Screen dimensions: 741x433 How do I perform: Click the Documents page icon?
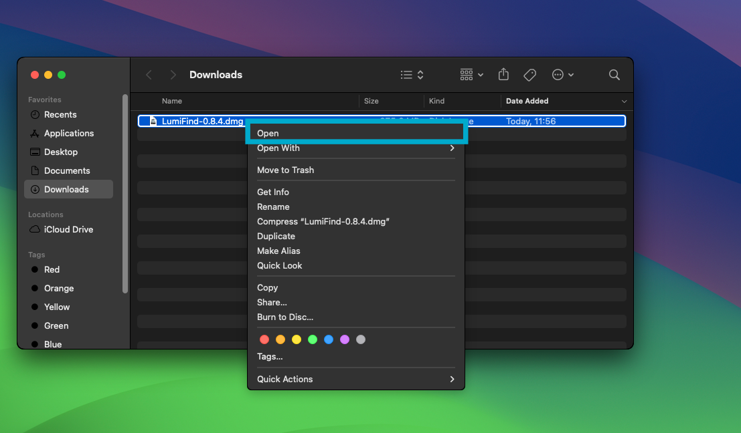35,171
